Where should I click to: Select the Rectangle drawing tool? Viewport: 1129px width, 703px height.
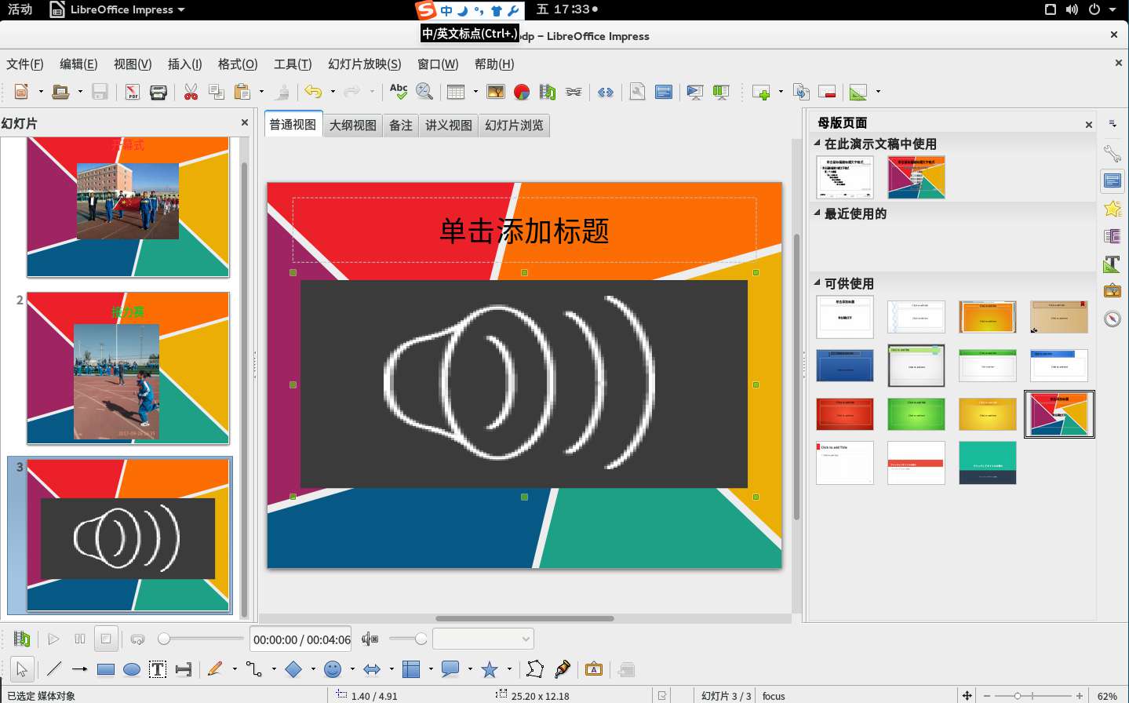(x=106, y=669)
